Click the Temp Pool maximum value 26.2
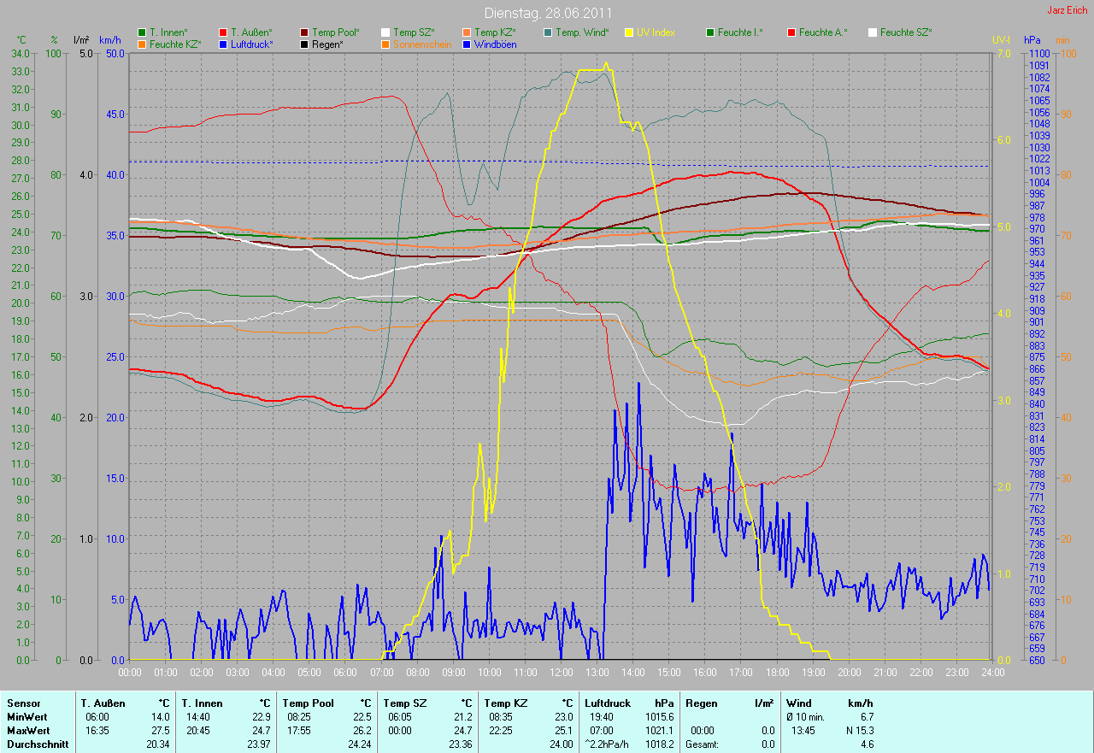 tap(362, 731)
